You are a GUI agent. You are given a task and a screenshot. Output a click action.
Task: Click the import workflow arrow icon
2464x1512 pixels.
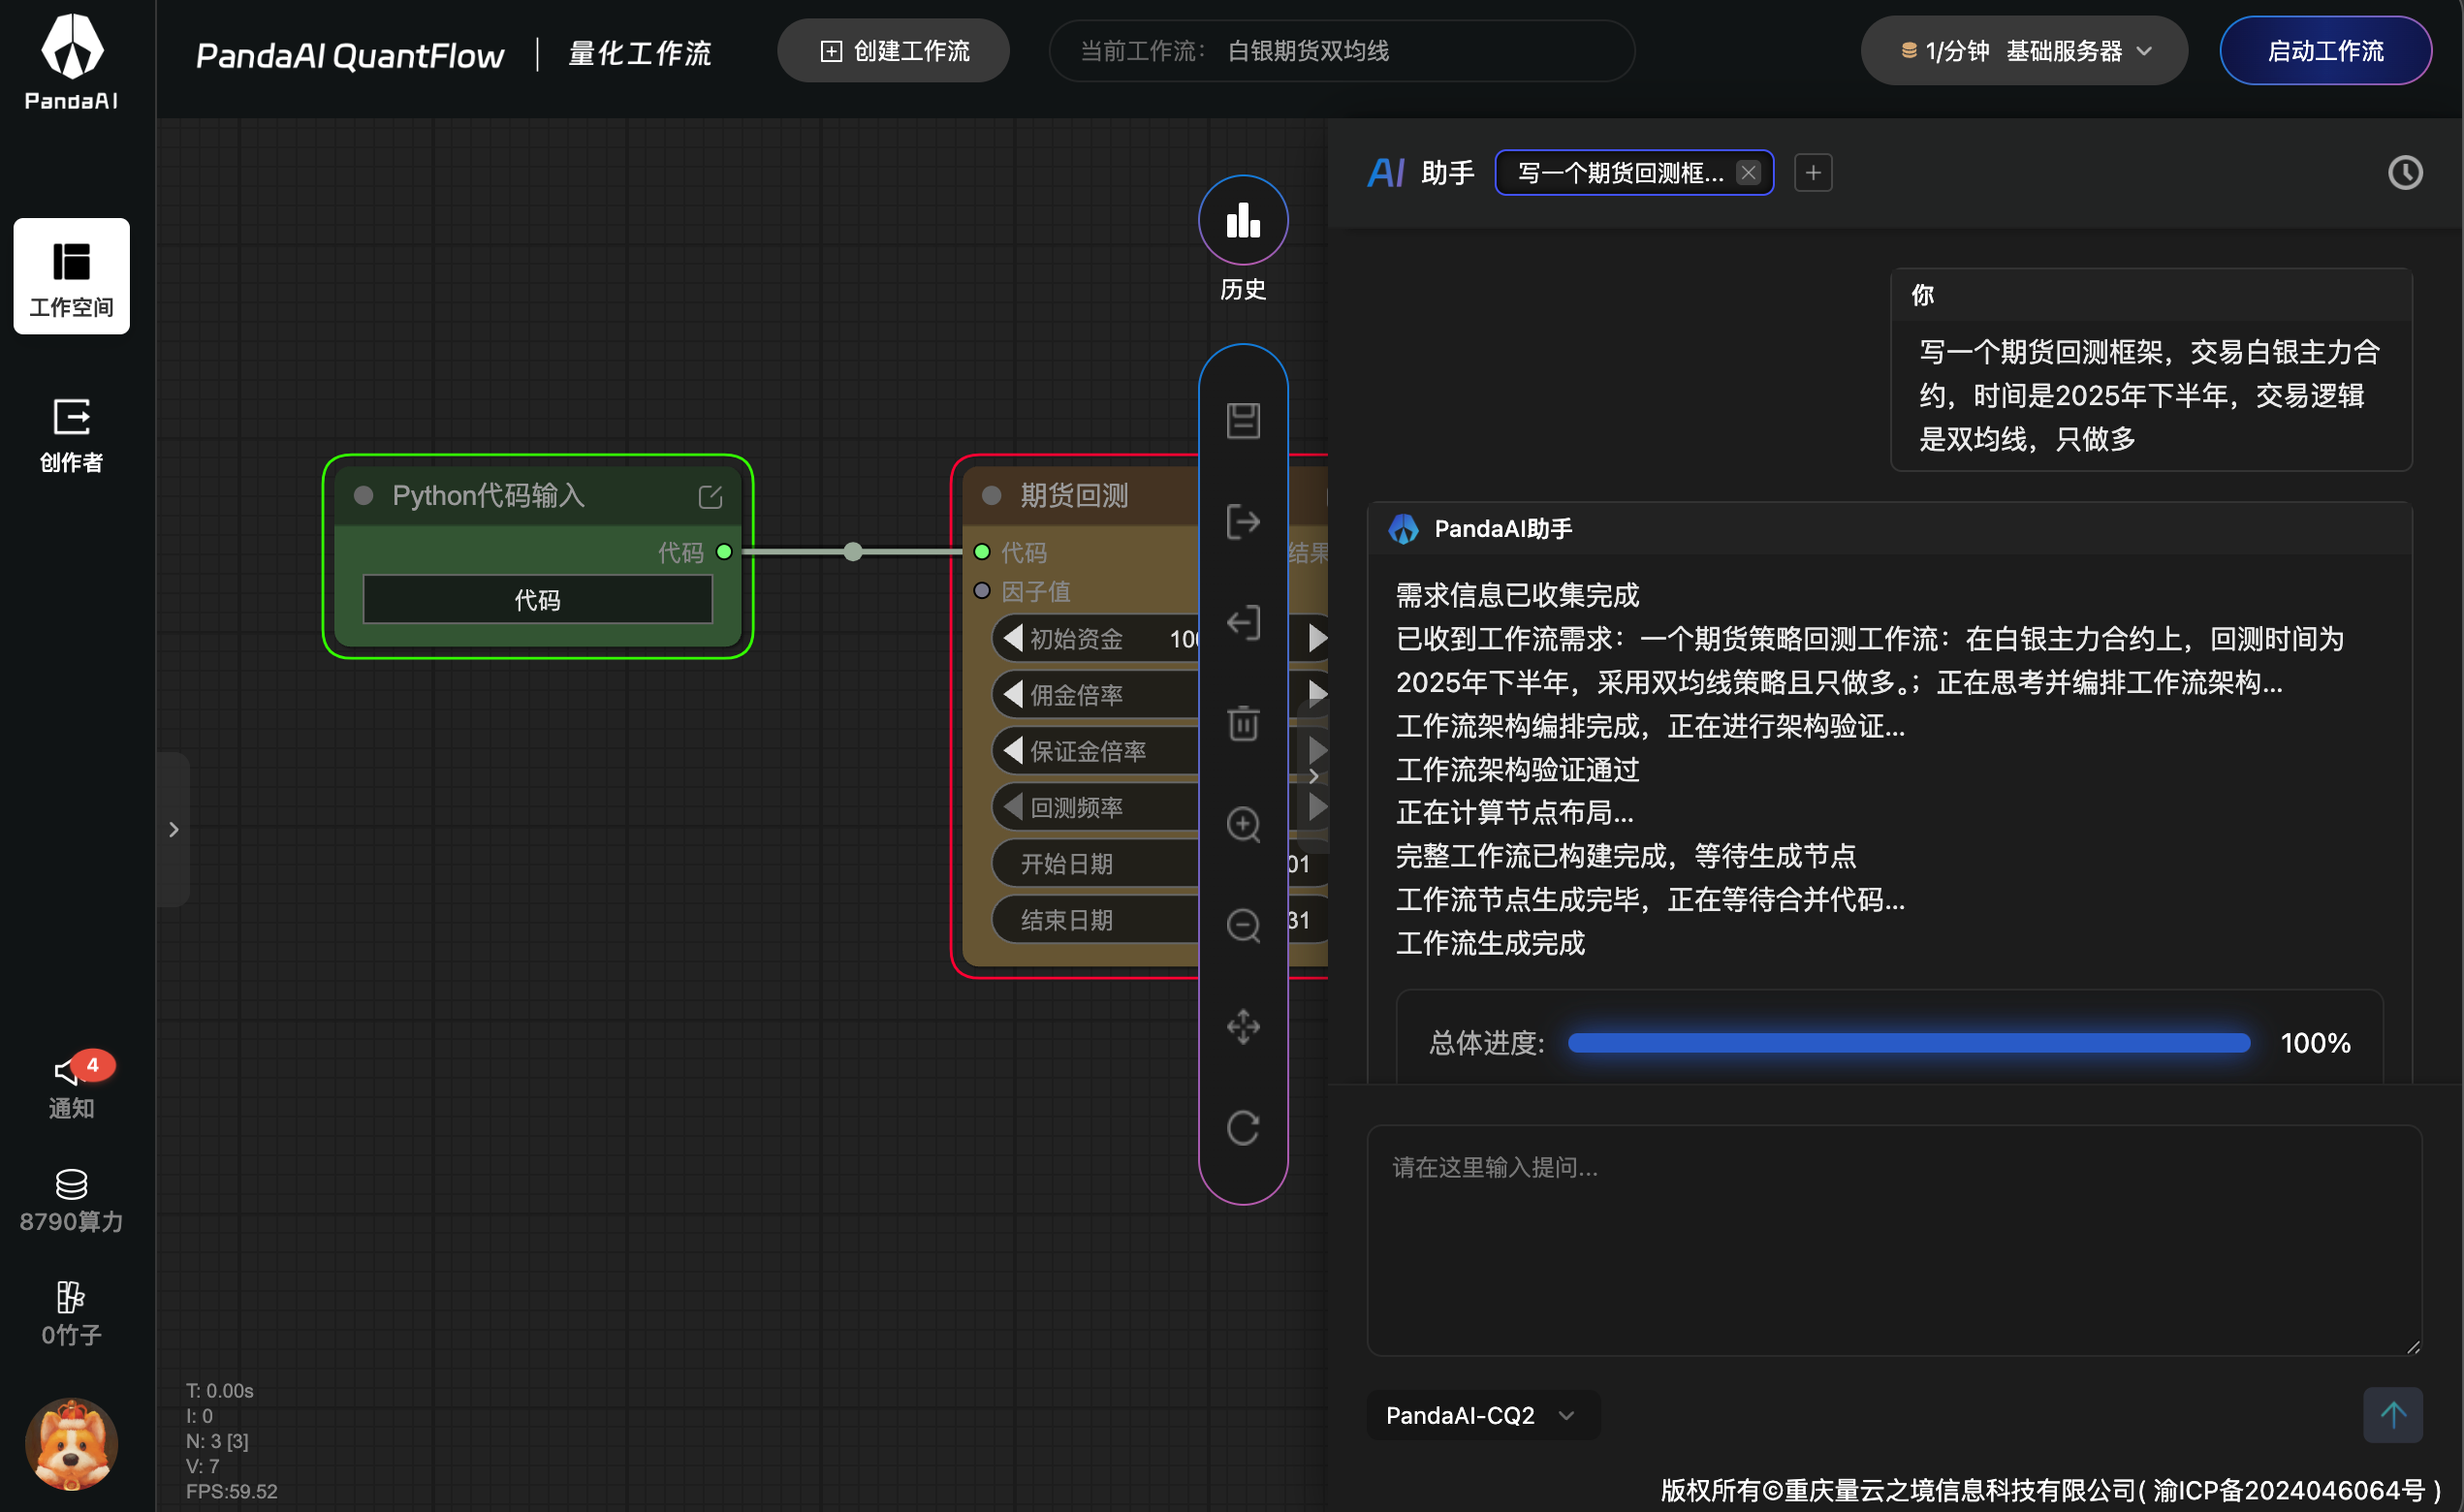[x=1243, y=622]
